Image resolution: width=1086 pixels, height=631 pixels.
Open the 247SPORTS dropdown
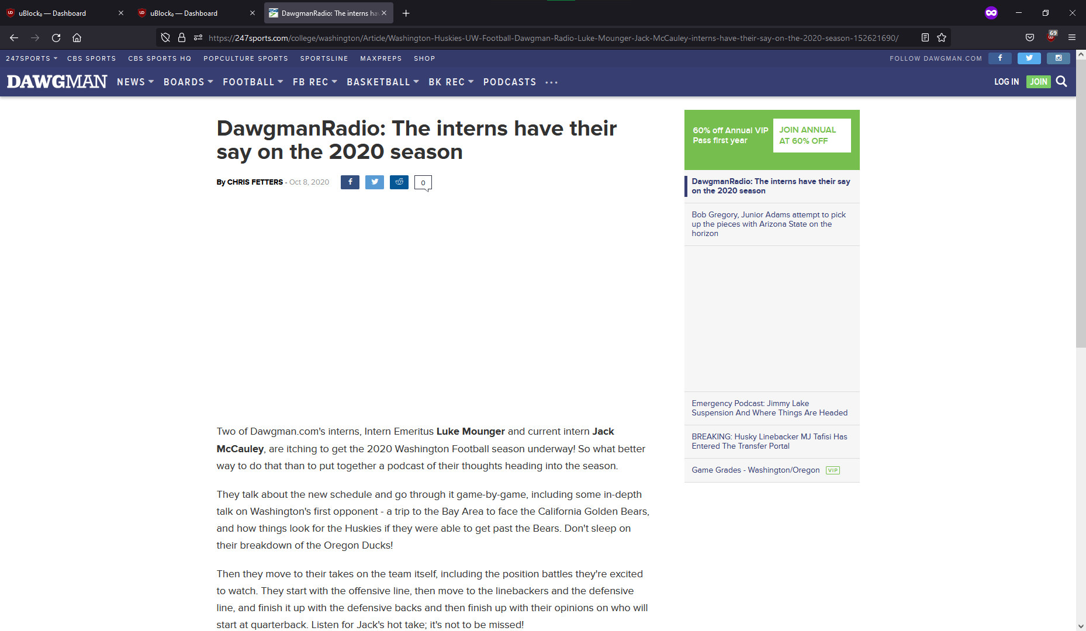(x=30, y=58)
